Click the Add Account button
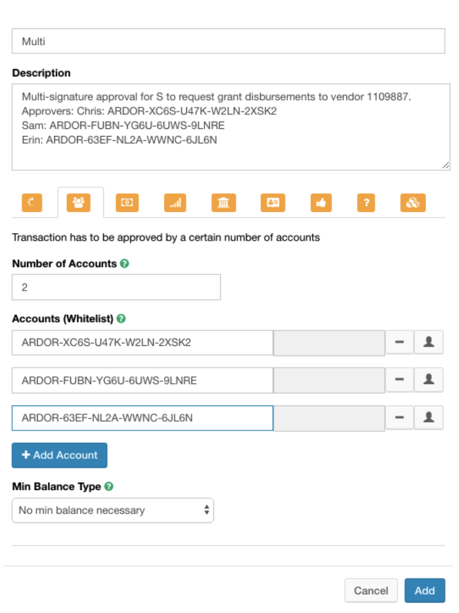Image resolution: width=459 pixels, height=613 pixels. (59, 455)
